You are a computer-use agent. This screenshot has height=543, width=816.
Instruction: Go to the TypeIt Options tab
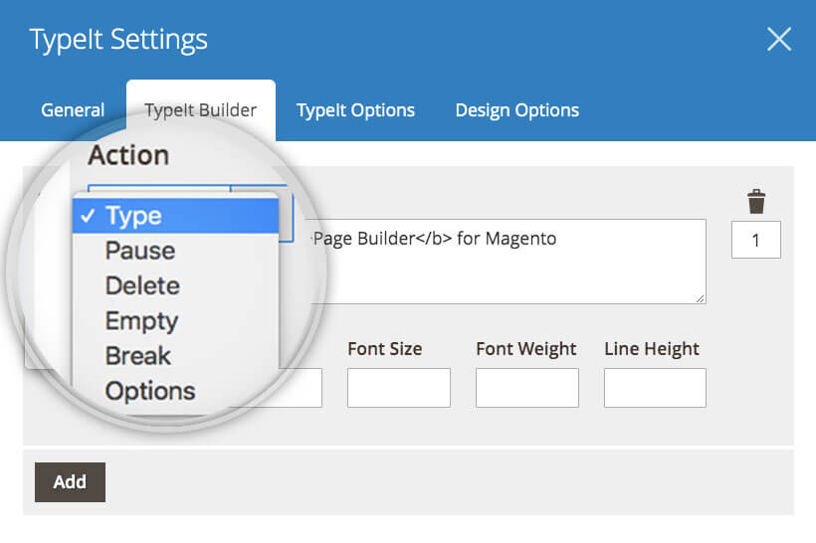point(355,110)
